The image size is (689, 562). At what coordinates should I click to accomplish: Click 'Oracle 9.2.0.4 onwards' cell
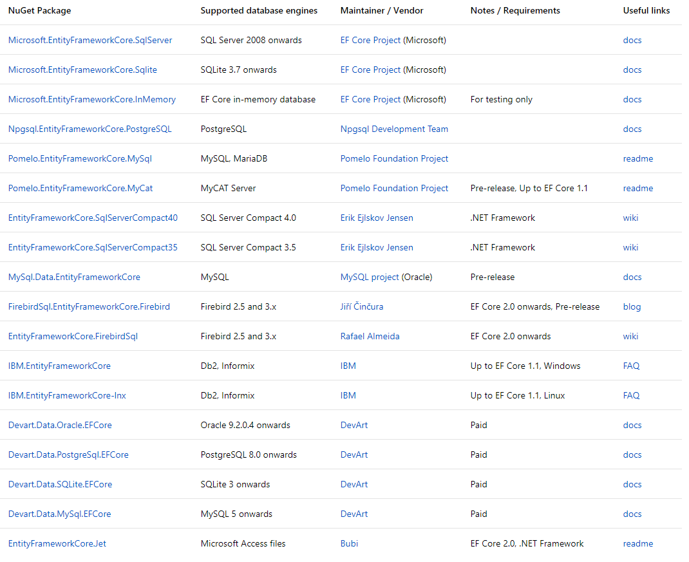click(245, 425)
